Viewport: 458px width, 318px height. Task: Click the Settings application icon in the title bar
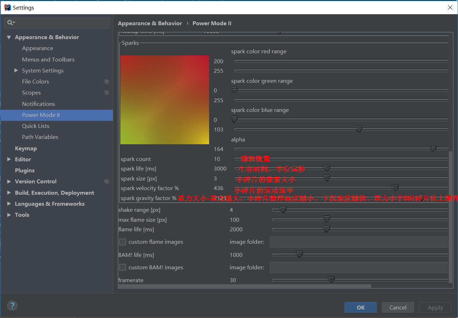click(7, 7)
